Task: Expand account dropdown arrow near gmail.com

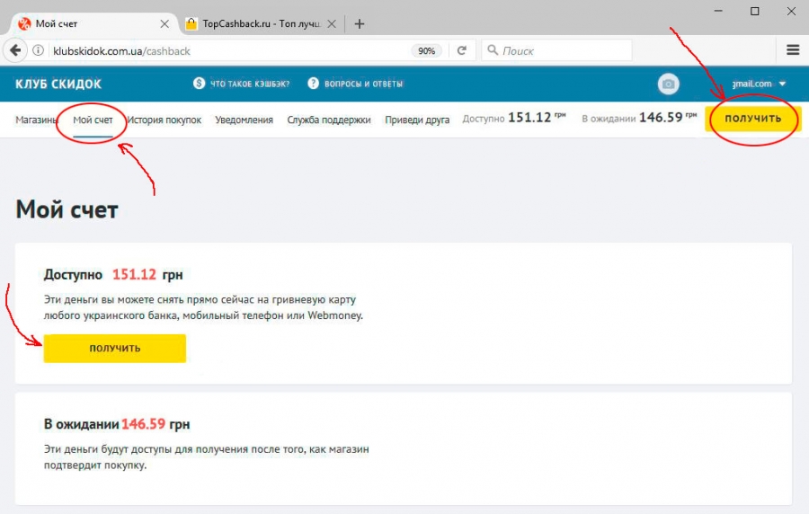Action: coord(782,84)
